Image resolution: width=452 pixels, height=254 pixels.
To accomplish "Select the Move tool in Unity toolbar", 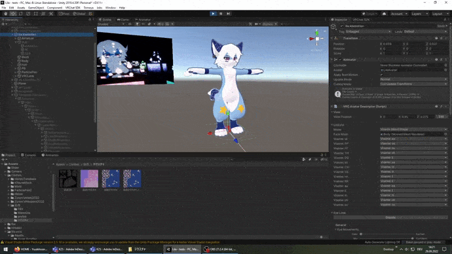I will [13, 14].
